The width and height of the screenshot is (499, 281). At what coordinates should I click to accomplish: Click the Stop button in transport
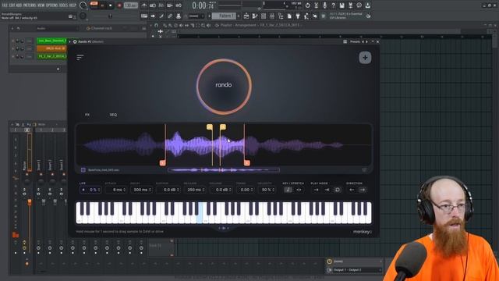tap(111, 5)
